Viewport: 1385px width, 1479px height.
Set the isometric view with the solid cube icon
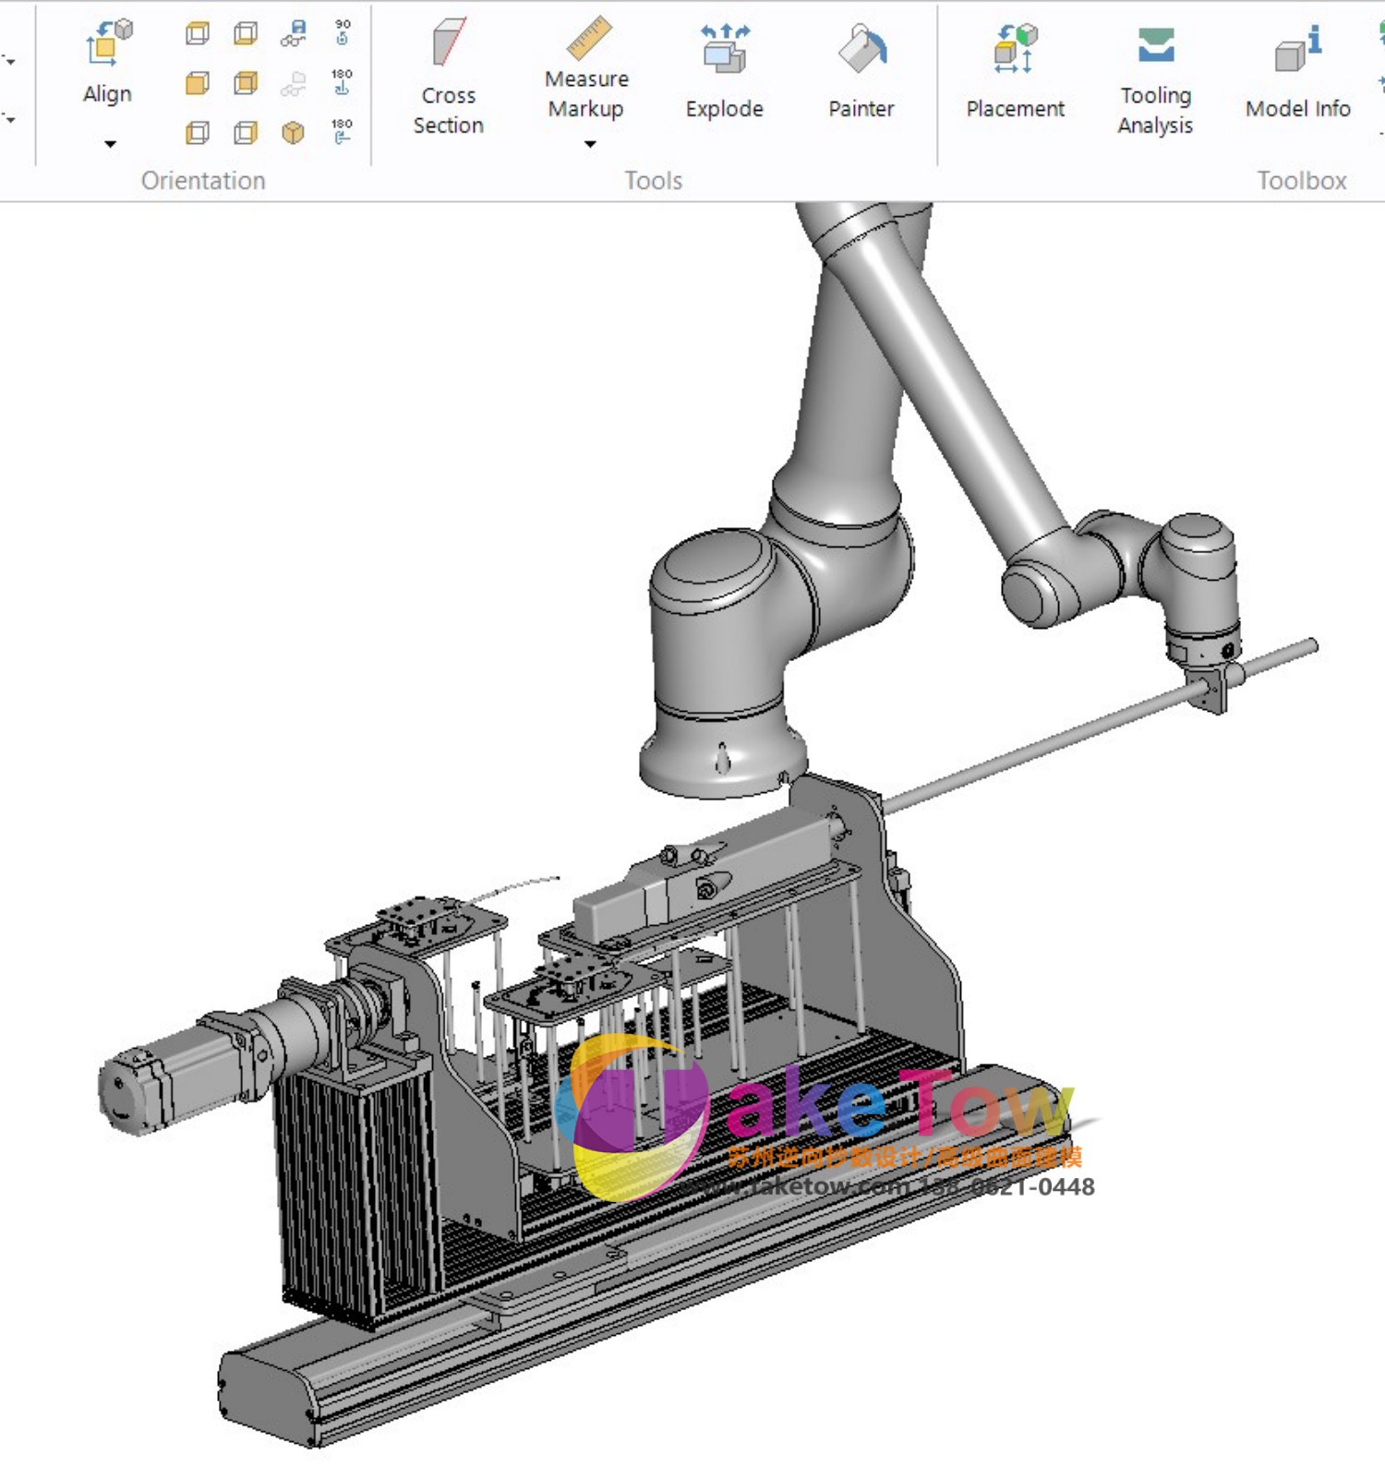(x=294, y=133)
